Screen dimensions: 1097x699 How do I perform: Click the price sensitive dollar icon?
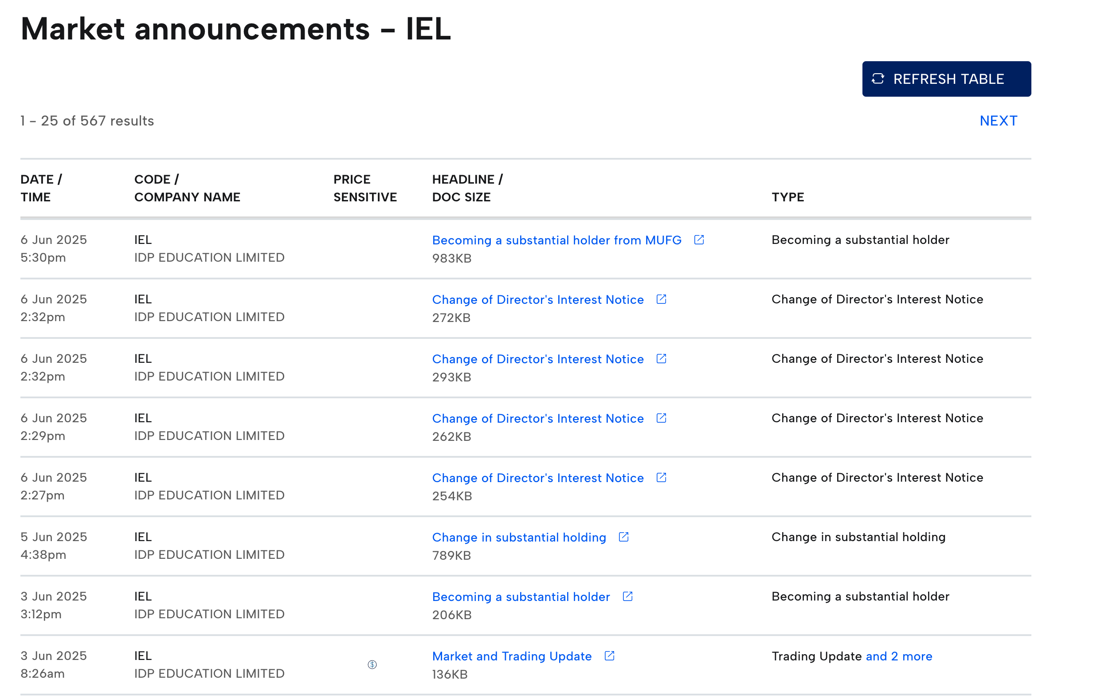pos(372,664)
